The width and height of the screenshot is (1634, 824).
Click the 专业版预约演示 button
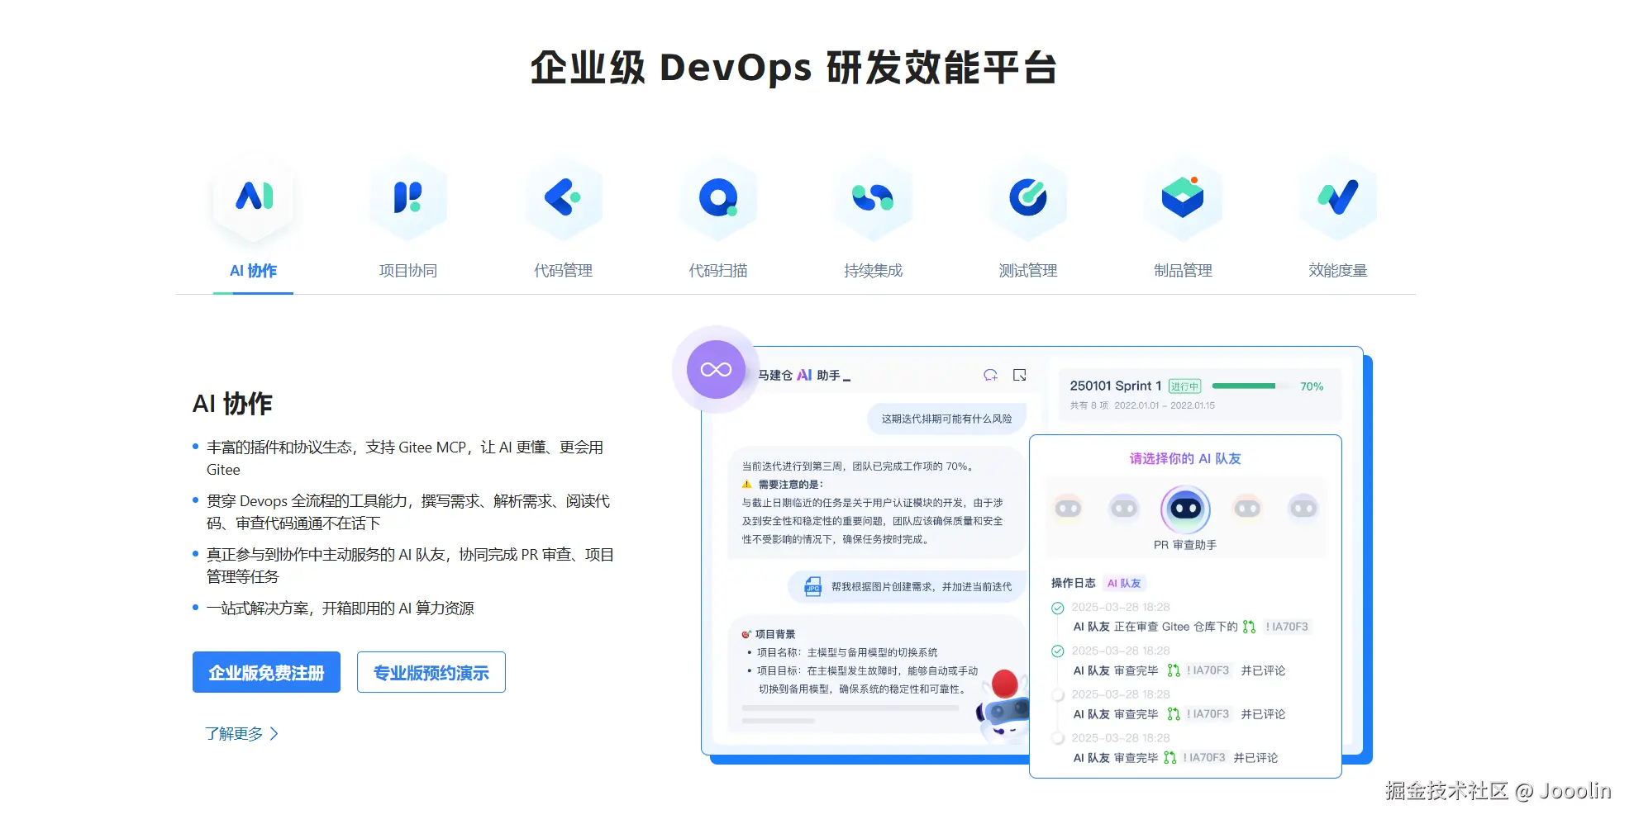coord(431,672)
